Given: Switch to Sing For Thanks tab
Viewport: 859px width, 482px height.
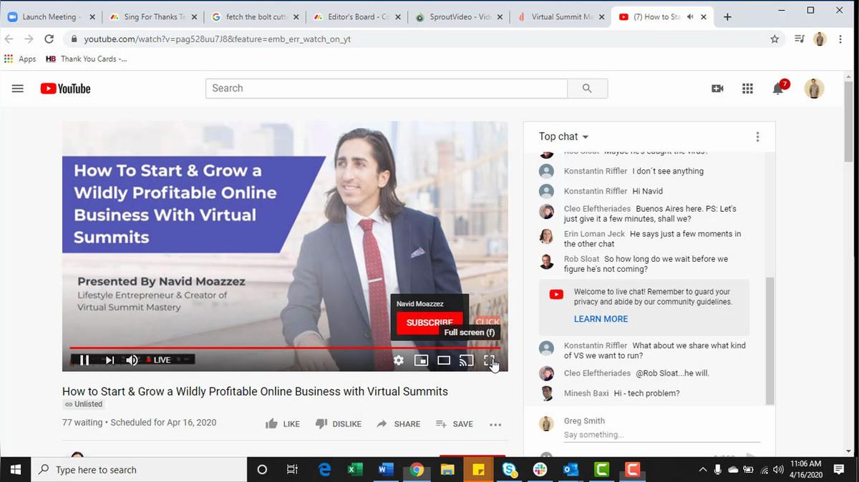Looking at the screenshot, I should (x=153, y=17).
